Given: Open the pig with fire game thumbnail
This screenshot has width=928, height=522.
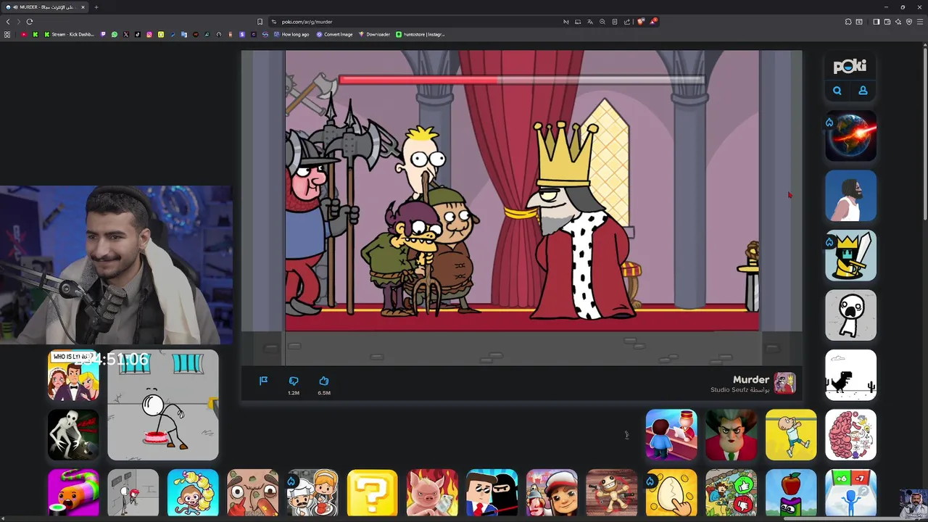Looking at the screenshot, I should pyautogui.click(x=432, y=493).
